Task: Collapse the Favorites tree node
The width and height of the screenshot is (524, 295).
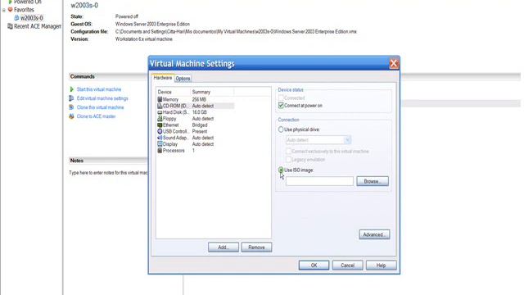Action: [x=3, y=10]
